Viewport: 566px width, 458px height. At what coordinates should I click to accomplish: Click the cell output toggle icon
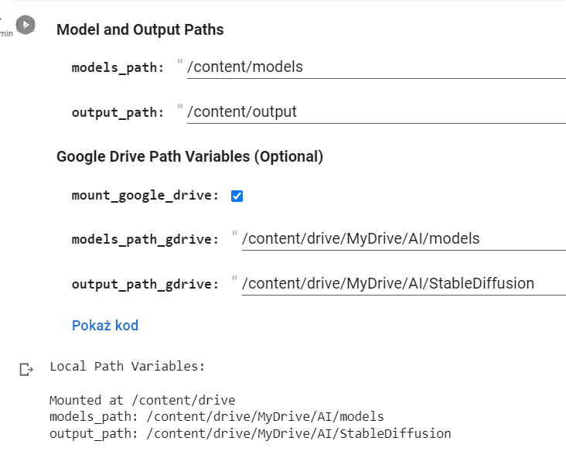pos(26,370)
